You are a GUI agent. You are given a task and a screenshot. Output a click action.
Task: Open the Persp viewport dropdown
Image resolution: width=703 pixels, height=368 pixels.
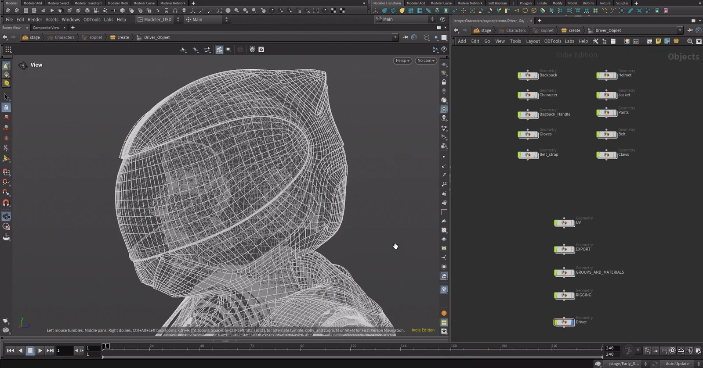click(402, 61)
